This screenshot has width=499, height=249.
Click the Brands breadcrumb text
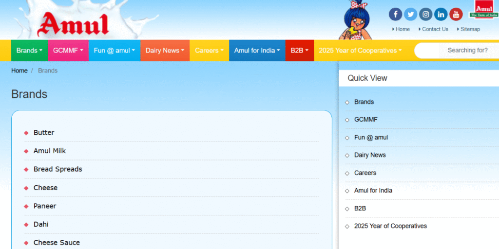[48, 71]
